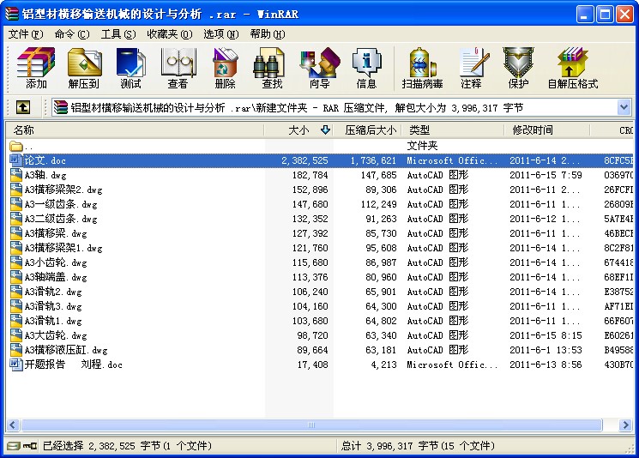Run the 测试 (Test) archive tool
The height and width of the screenshot is (458, 639).
click(131, 68)
